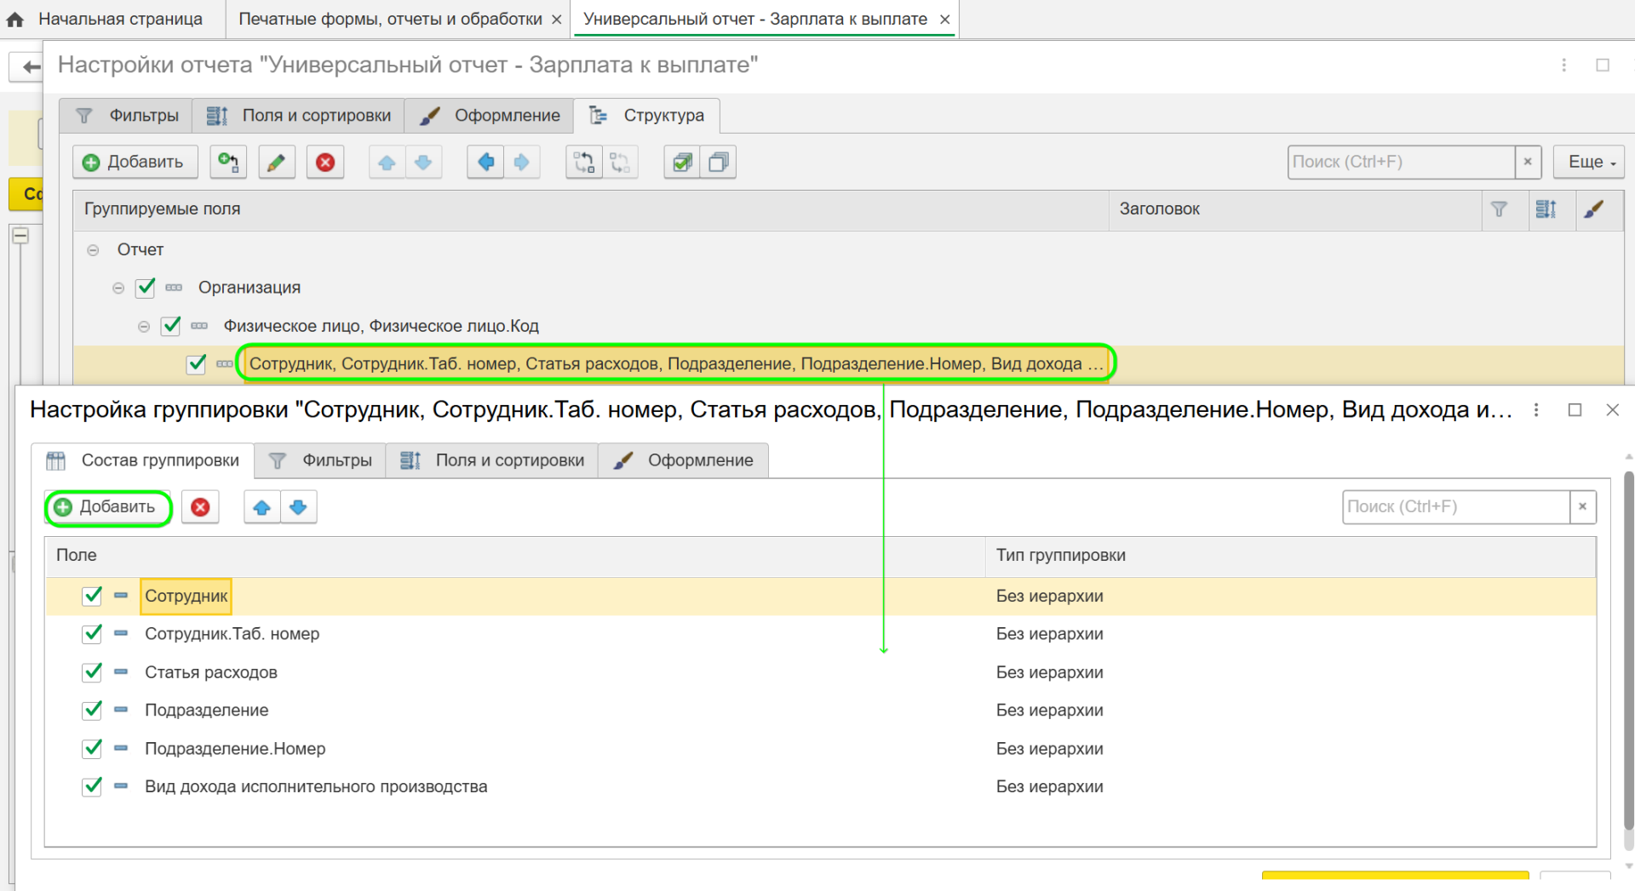Image resolution: width=1635 pixels, height=891 pixels.
Task: Open the Фильтры tab in grouping settings
Action: pyautogui.click(x=337, y=460)
